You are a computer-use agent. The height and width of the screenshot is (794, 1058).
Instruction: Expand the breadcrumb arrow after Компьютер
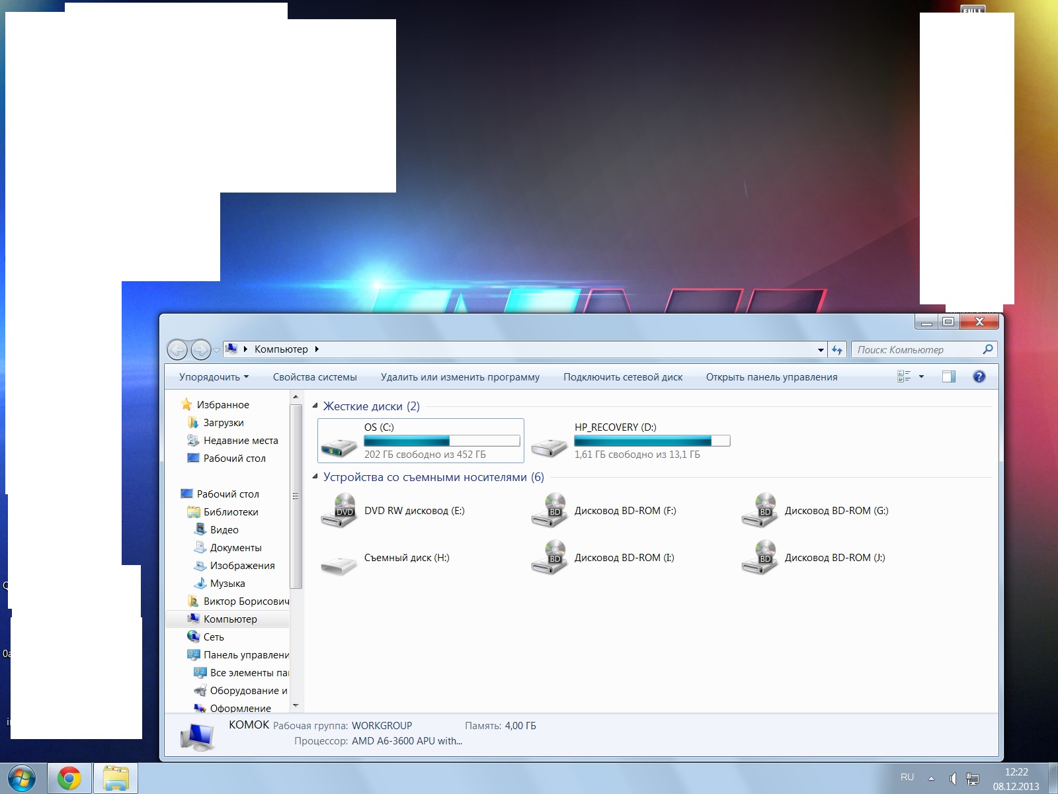click(317, 349)
